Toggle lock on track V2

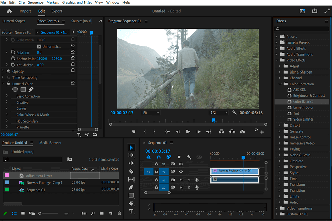click(156, 164)
